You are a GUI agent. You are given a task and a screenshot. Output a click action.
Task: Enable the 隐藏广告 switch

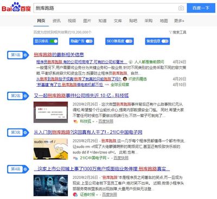(89, 41)
